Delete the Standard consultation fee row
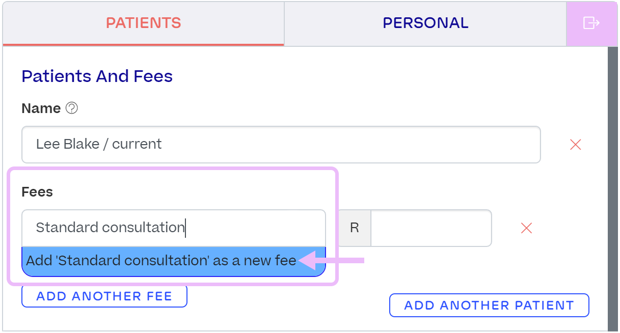The image size is (620, 333). point(526,228)
